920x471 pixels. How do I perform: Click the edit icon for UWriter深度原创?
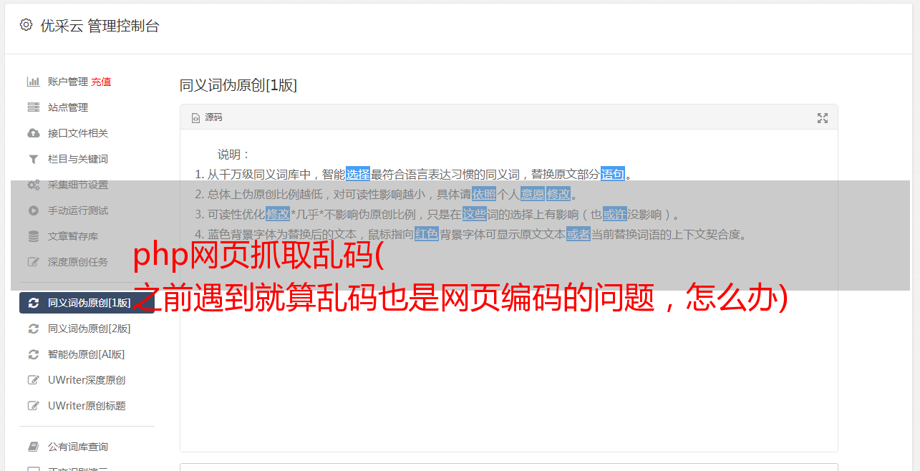33,380
